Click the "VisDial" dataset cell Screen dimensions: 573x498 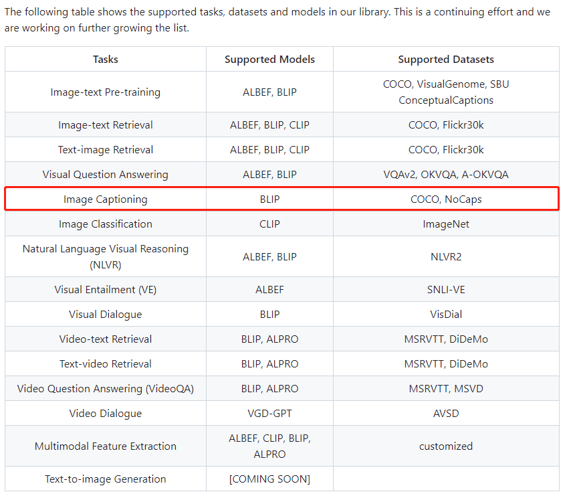coord(446,315)
